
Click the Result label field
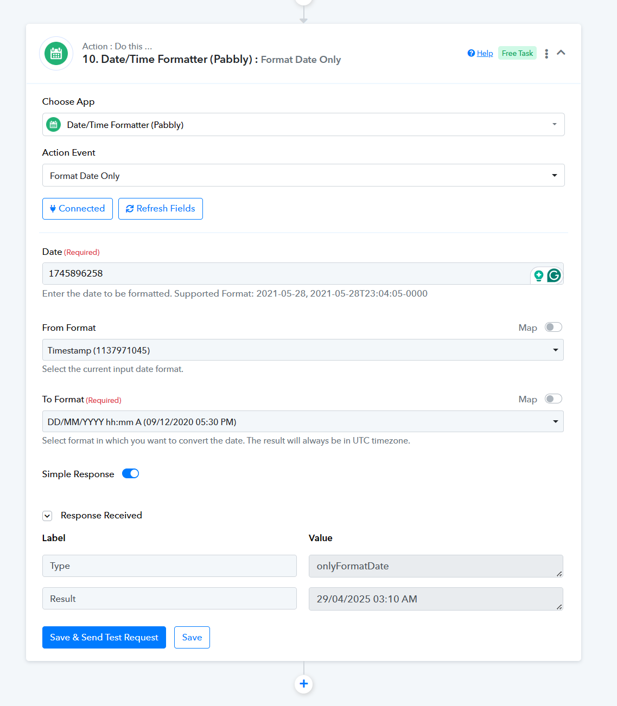(x=169, y=599)
